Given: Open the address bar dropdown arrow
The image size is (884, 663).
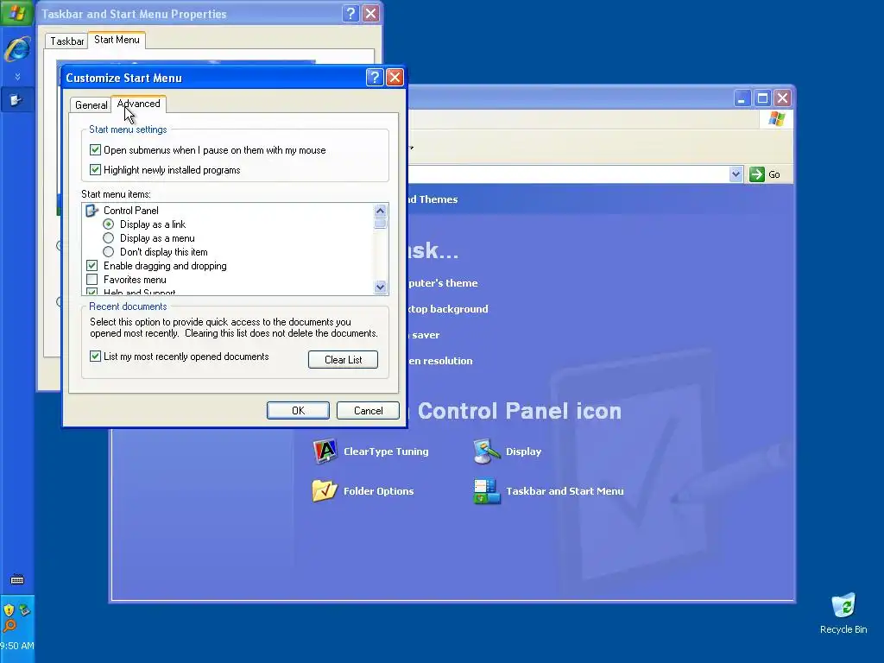Looking at the screenshot, I should [x=736, y=174].
